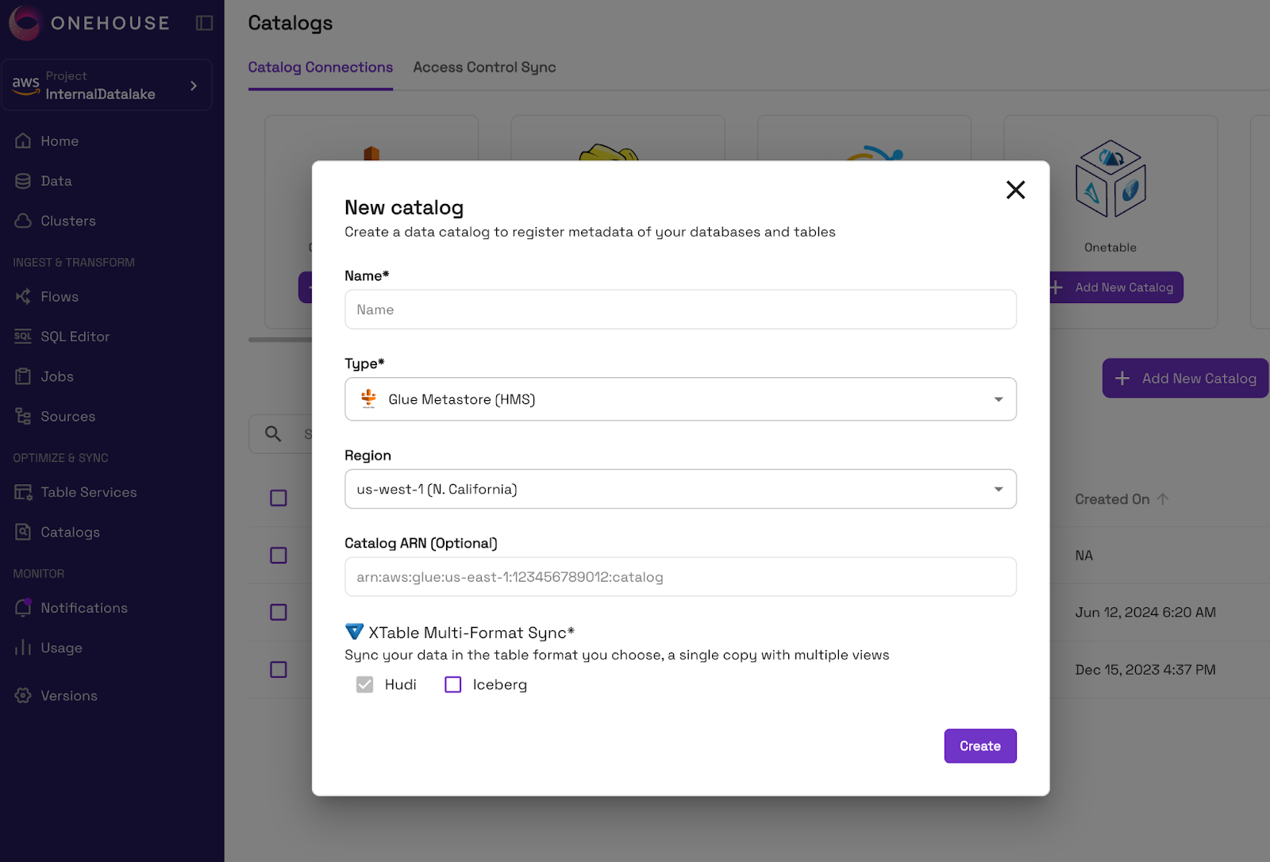Click the Created On column header
Image resolution: width=1270 pixels, height=862 pixels.
[1112, 499]
